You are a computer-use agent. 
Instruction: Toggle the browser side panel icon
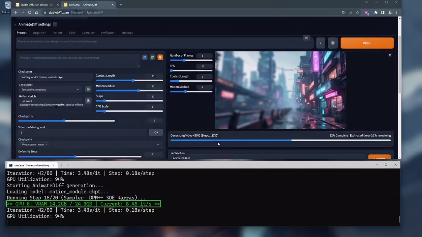[383, 13]
